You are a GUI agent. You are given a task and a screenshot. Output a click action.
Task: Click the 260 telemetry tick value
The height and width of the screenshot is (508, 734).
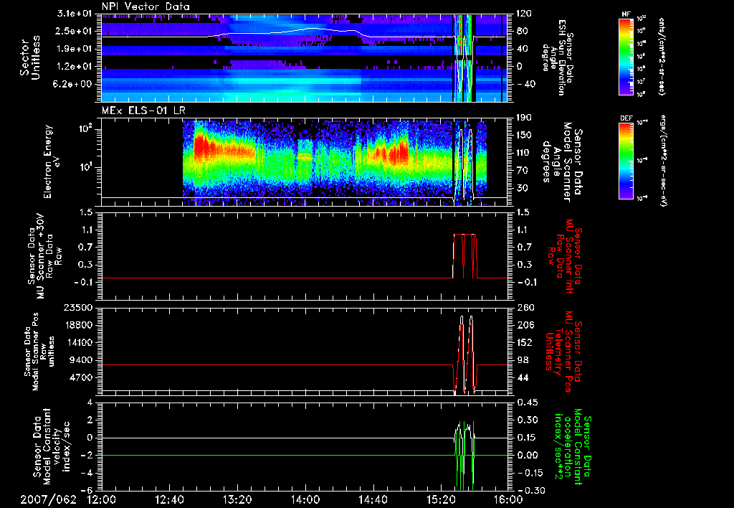point(524,308)
